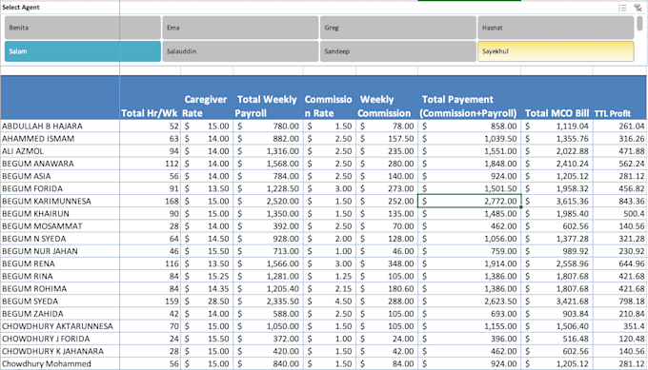Select agent Salam in slicer
Screen dimensions: 648x370
[83, 51]
